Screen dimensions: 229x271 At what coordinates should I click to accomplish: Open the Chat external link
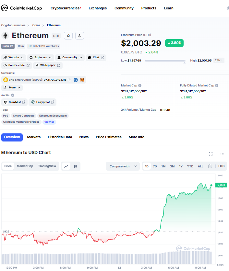click(x=96, y=58)
